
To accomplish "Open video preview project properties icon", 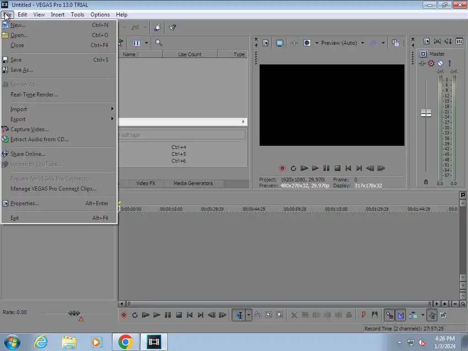I will 266,43.
